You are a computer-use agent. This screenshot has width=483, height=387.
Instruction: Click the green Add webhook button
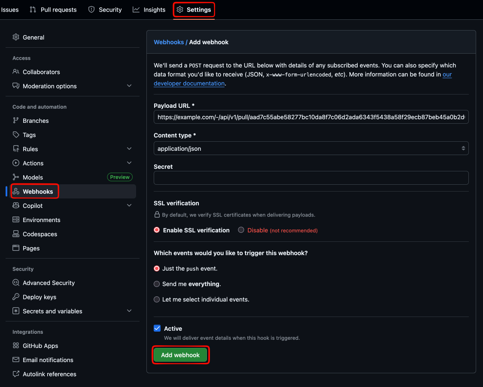click(180, 355)
